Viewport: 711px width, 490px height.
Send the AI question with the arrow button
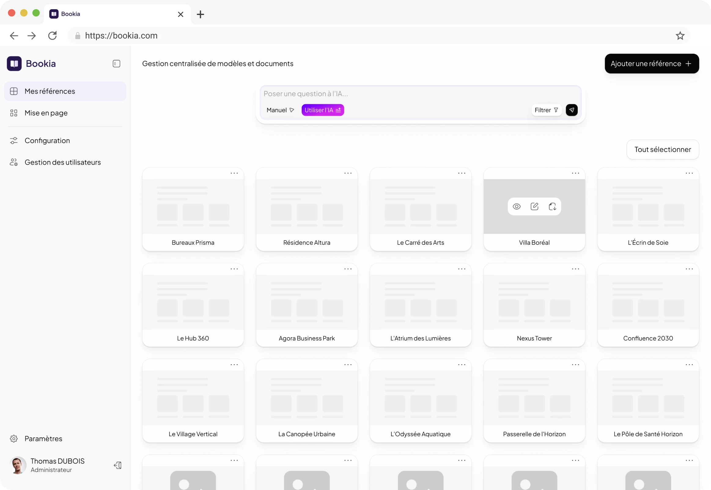click(572, 110)
